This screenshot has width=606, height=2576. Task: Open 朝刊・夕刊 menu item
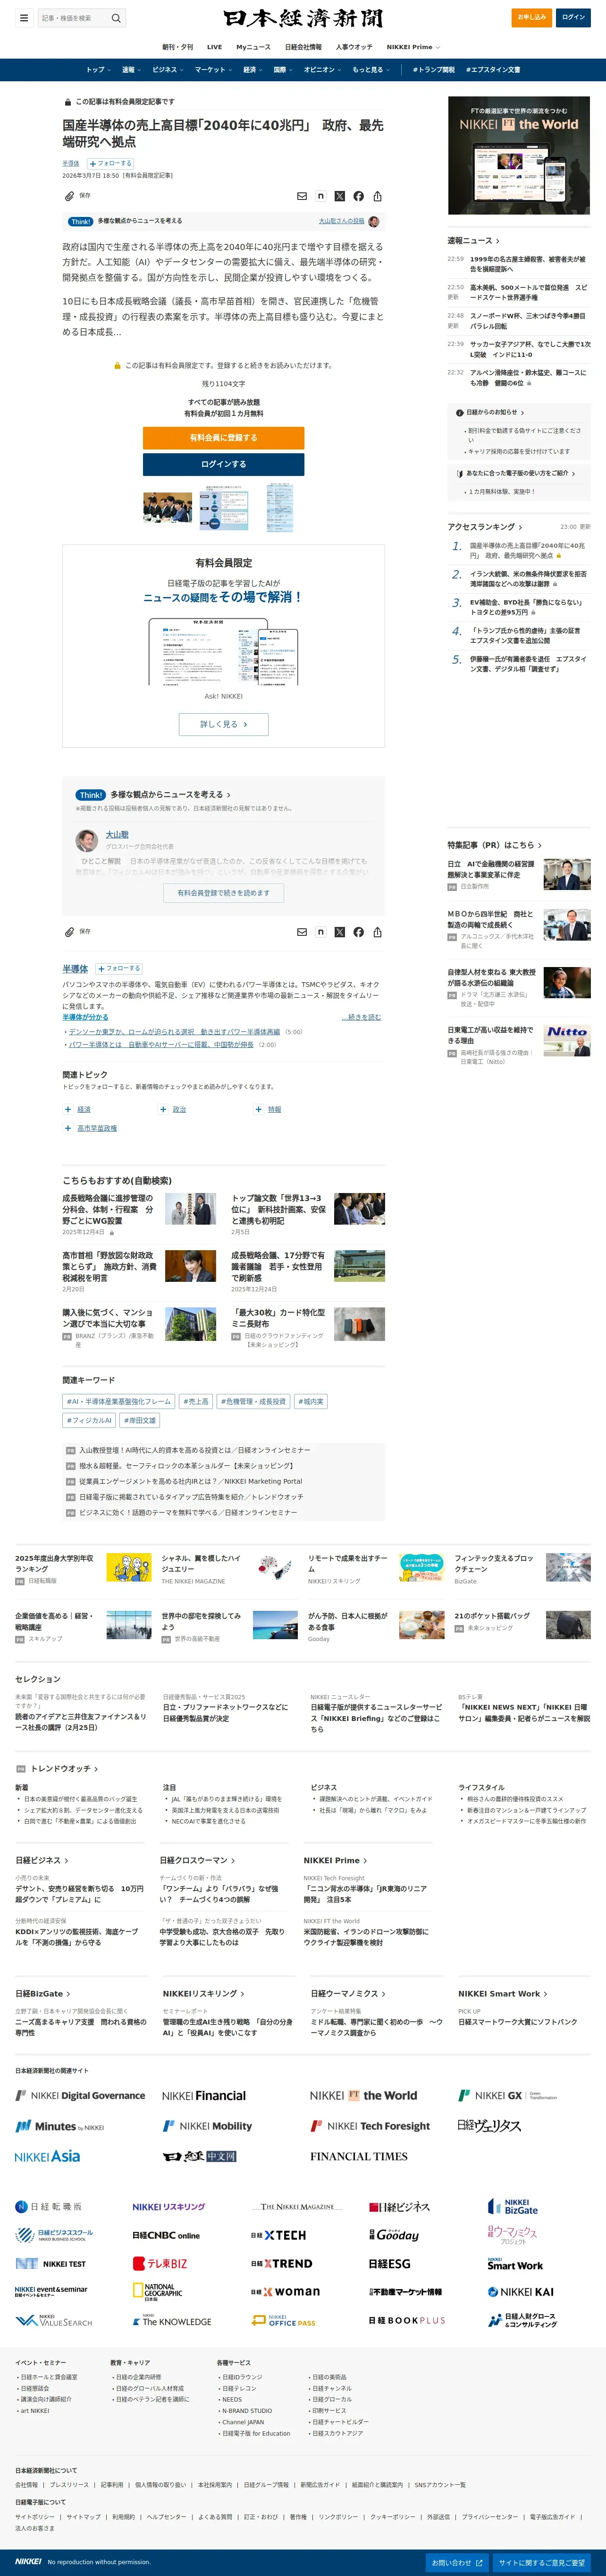pyautogui.click(x=178, y=47)
